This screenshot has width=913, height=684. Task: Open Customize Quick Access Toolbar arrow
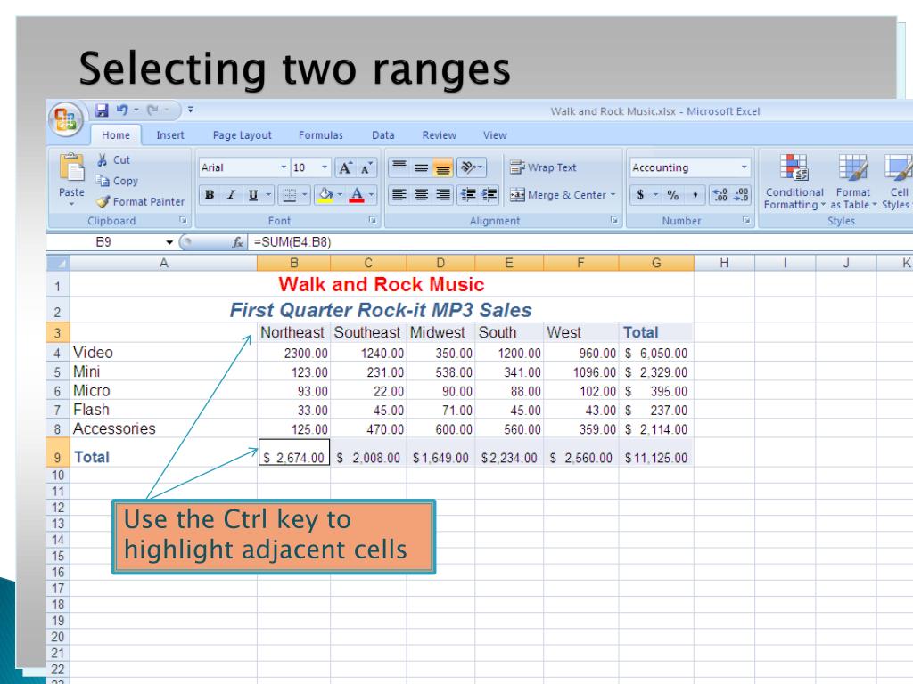(x=191, y=110)
